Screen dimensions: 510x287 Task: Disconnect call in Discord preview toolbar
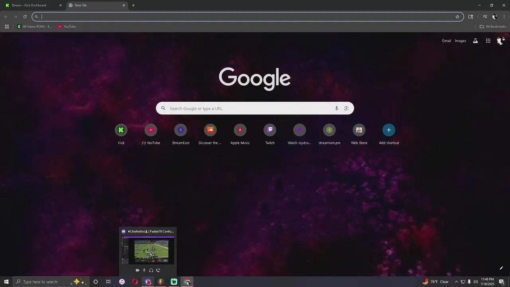click(158, 270)
